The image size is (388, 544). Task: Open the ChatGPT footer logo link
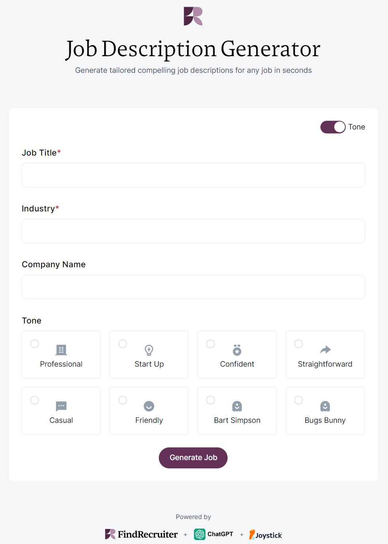pyautogui.click(x=214, y=534)
